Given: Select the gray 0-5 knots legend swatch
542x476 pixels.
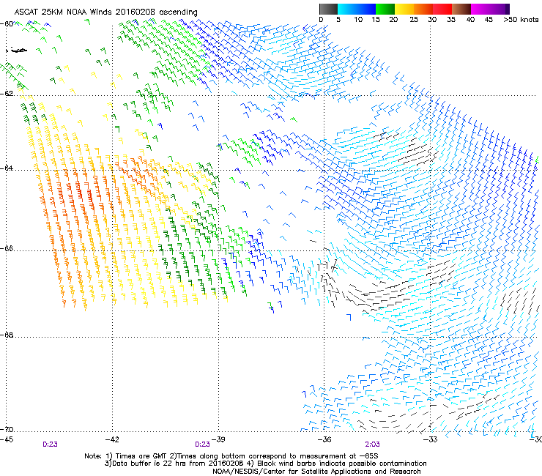Looking at the screenshot, I should point(328,9).
